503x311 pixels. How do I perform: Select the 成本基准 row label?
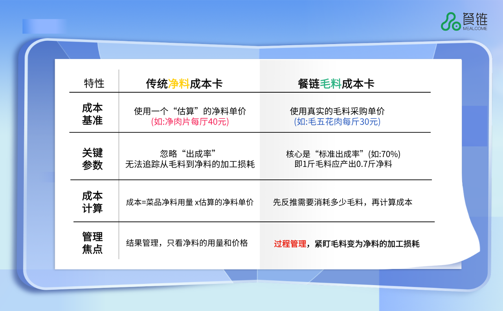(x=92, y=114)
